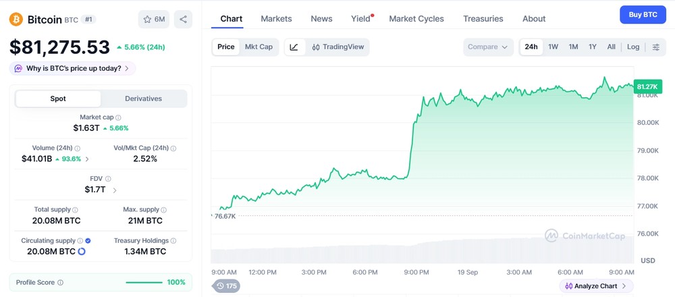Click FDV info icon
Screen dimensions: 675x297
coord(108,179)
